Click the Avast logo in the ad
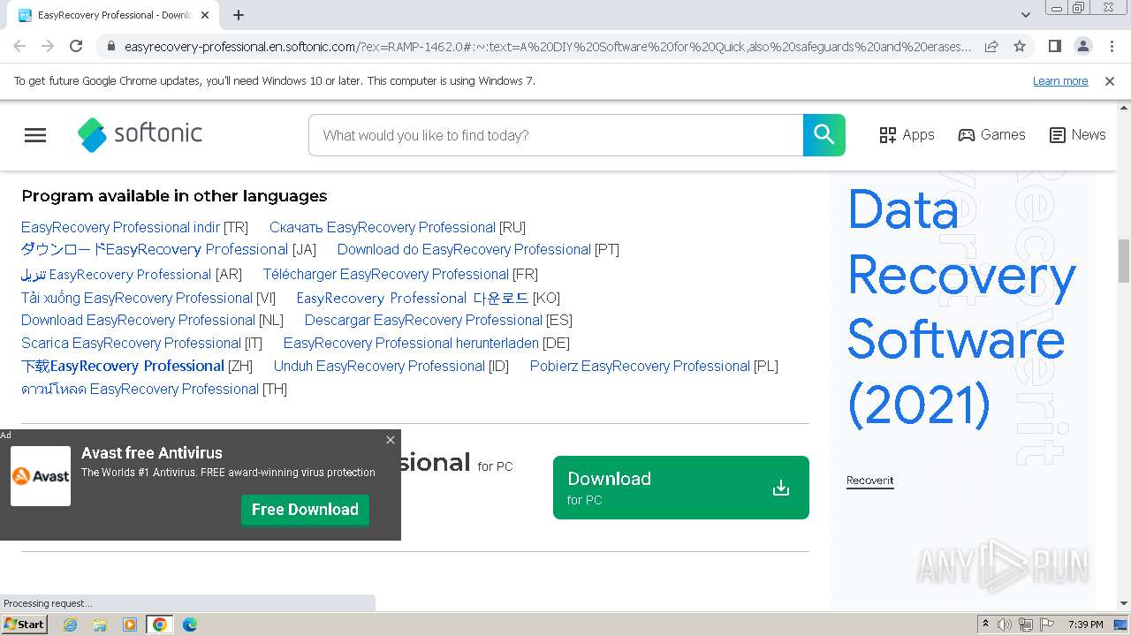Image resolution: width=1131 pixels, height=636 pixels. [x=41, y=476]
